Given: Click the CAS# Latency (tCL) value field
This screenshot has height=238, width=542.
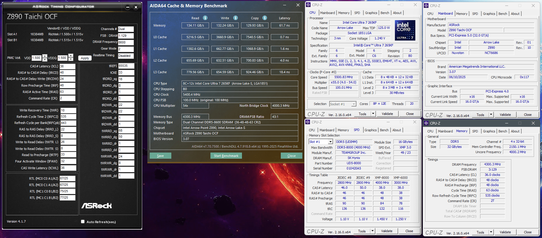Looking at the screenshot, I should (67, 66).
